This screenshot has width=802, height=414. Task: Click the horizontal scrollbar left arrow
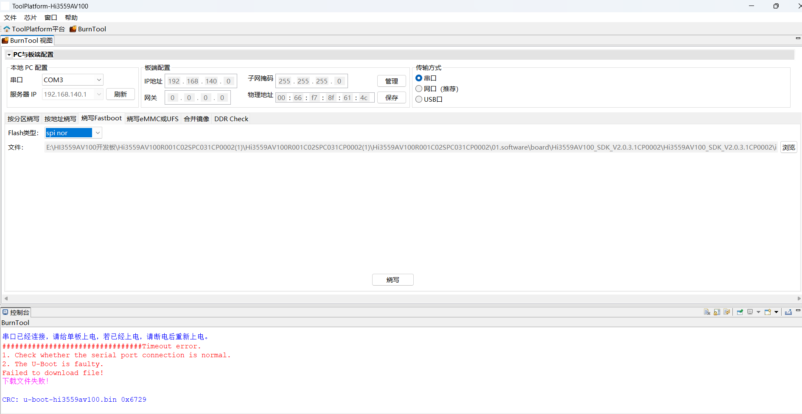click(6, 299)
